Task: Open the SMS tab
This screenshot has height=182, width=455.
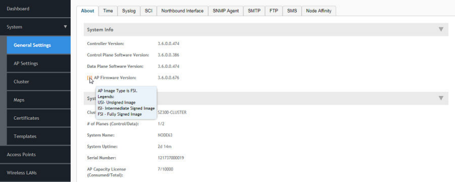Action: coord(292,11)
